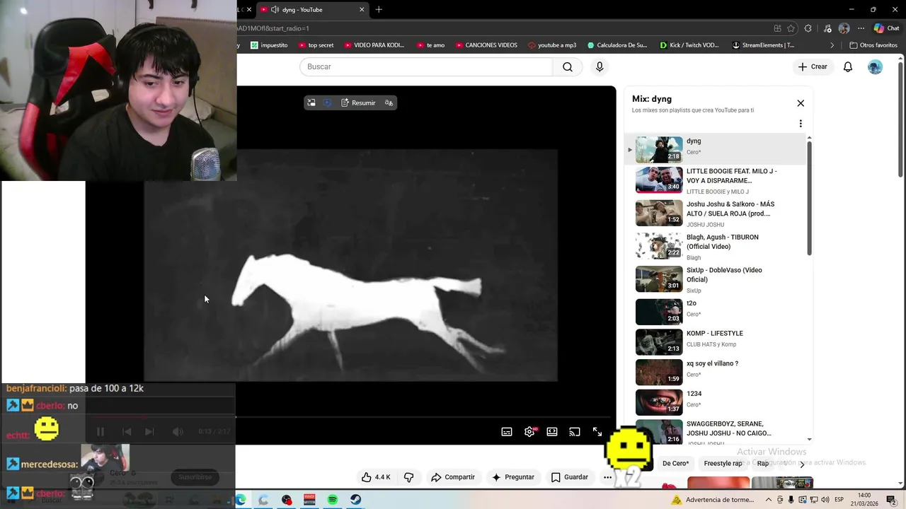The image size is (906, 509).
Task: Show next filter chips with arrow
Action: click(802, 464)
